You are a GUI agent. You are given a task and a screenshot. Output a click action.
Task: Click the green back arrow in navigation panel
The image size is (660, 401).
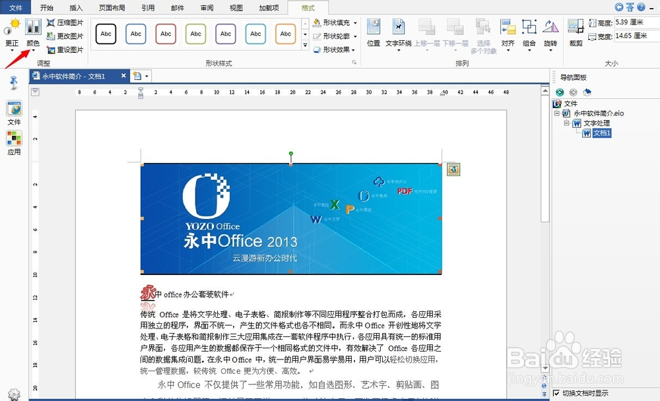pos(560,92)
